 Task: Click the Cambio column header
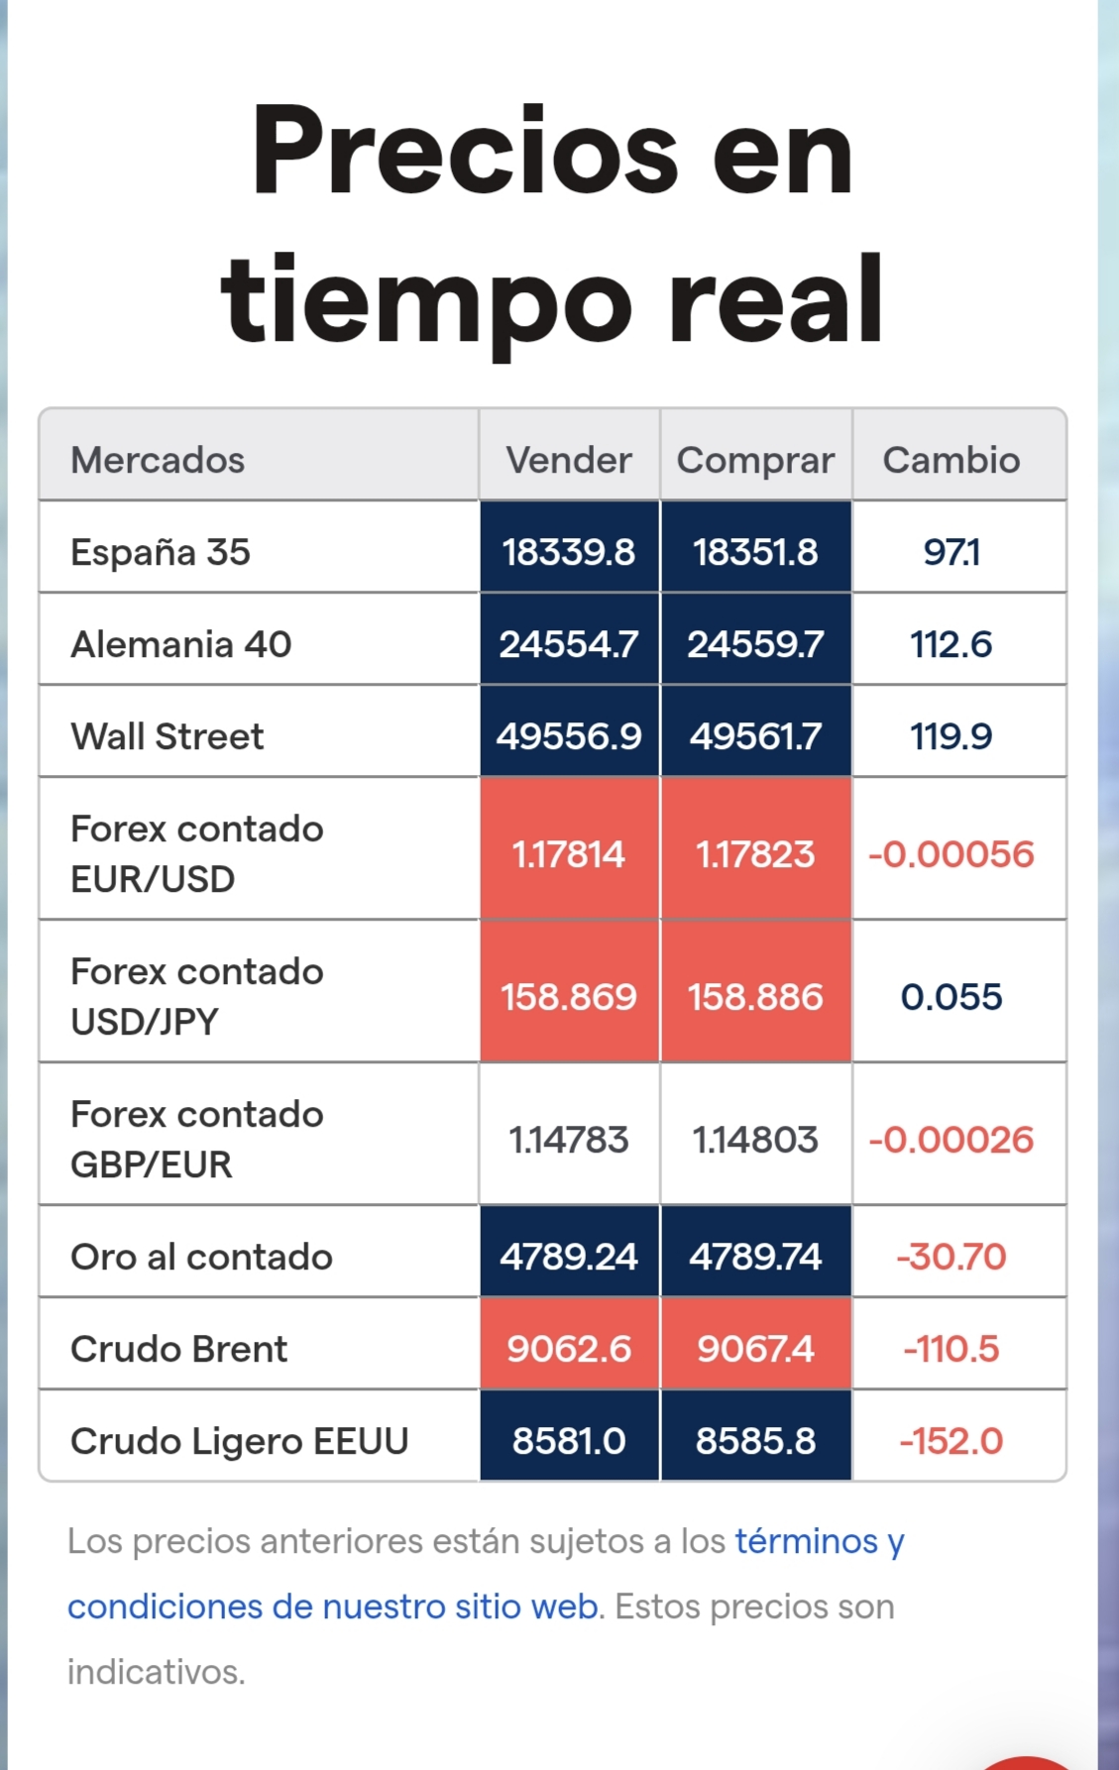pyautogui.click(x=951, y=460)
